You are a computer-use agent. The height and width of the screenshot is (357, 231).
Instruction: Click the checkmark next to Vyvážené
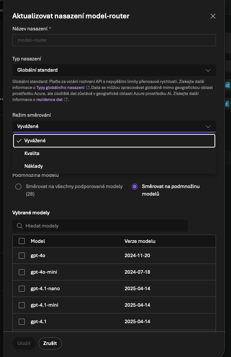[19, 141]
